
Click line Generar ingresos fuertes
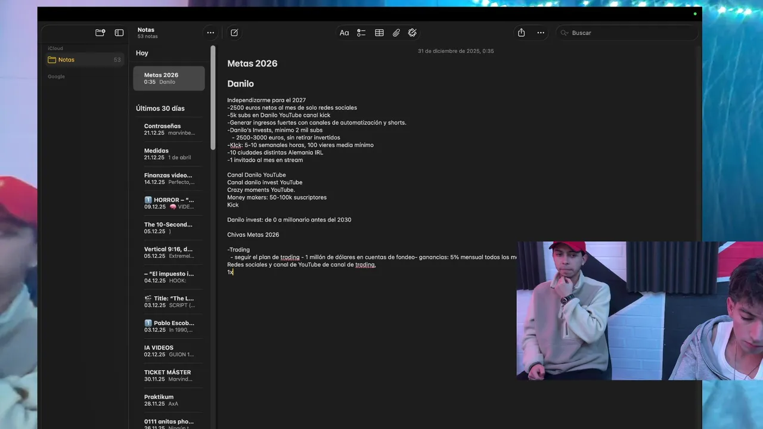[x=317, y=123]
